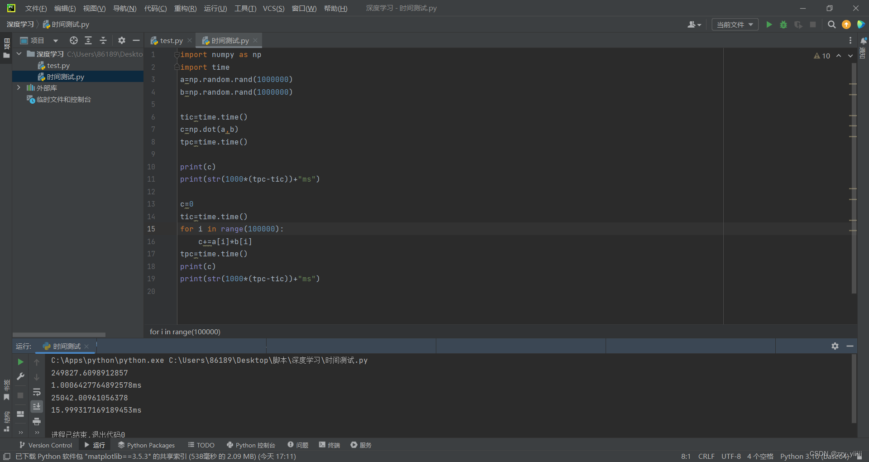Open run panel settings gear
Image resolution: width=869 pixels, height=462 pixels.
835,346
